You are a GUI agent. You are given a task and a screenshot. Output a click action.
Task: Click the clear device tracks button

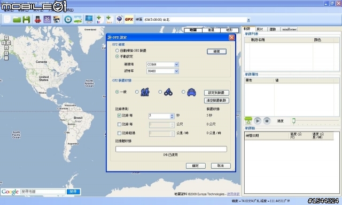[216, 101]
